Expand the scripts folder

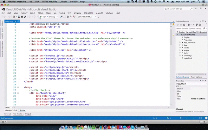[x=180, y=50]
